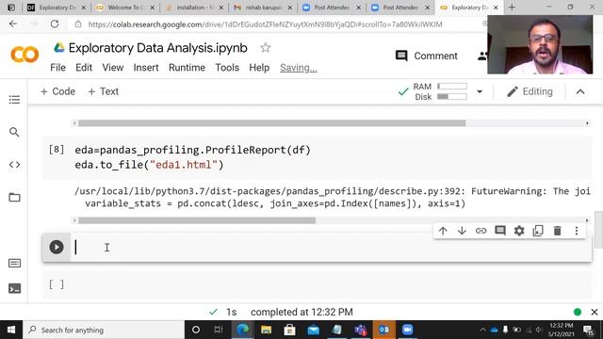The width and height of the screenshot is (603, 339).
Task: Move the cell up with arrow icon
Action: click(x=443, y=231)
